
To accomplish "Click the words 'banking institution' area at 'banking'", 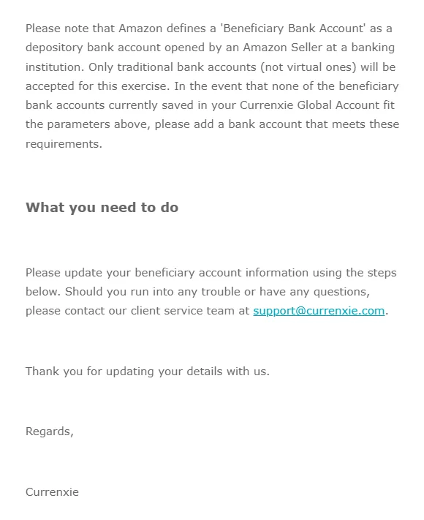I will pyautogui.click(x=373, y=48).
